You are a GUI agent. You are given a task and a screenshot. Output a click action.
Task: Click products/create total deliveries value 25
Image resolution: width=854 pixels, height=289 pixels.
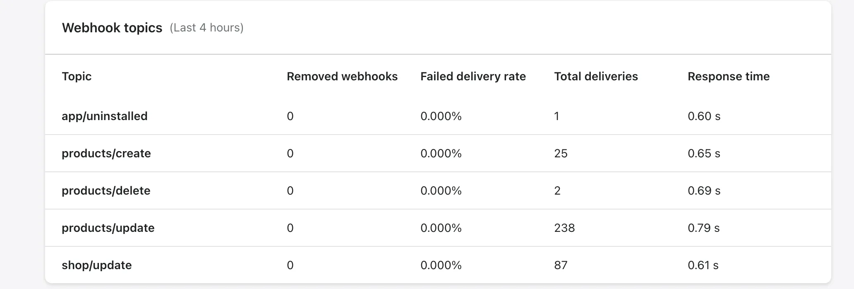pos(561,154)
